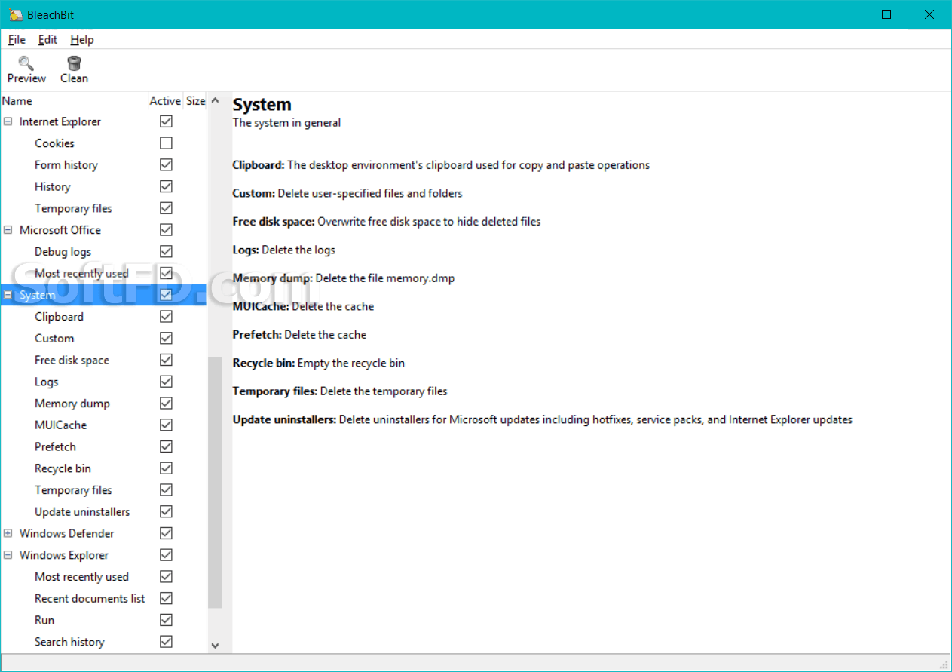Uncheck the Internet Explorer History checkbox
Image resolution: width=952 pixels, height=672 pixels.
[x=166, y=186]
